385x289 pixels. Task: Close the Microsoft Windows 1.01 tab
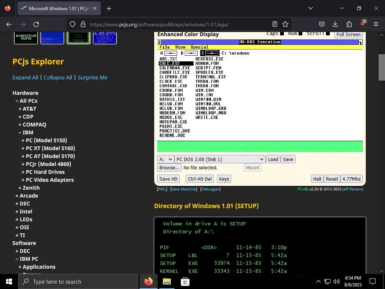(95, 8)
